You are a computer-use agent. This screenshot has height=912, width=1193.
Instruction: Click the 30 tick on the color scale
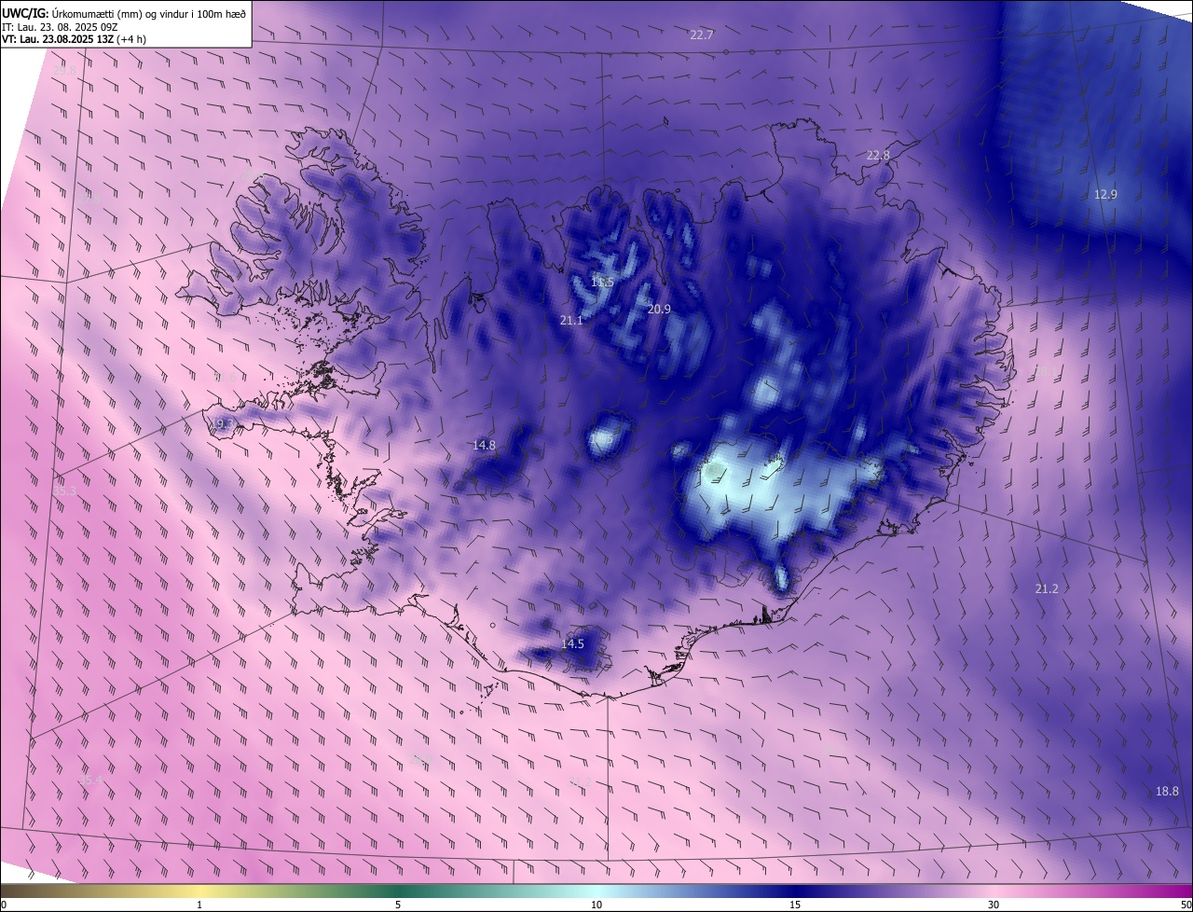(x=994, y=905)
